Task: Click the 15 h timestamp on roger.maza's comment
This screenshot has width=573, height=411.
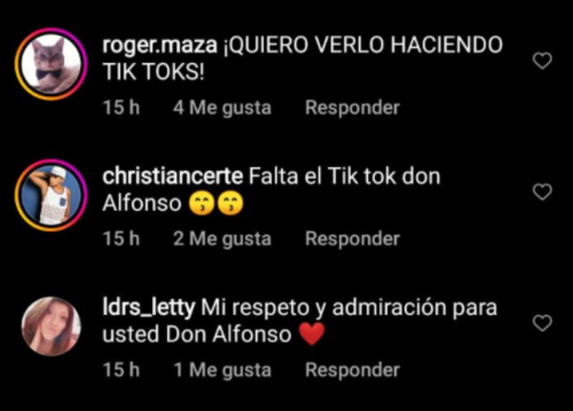Action: (121, 108)
